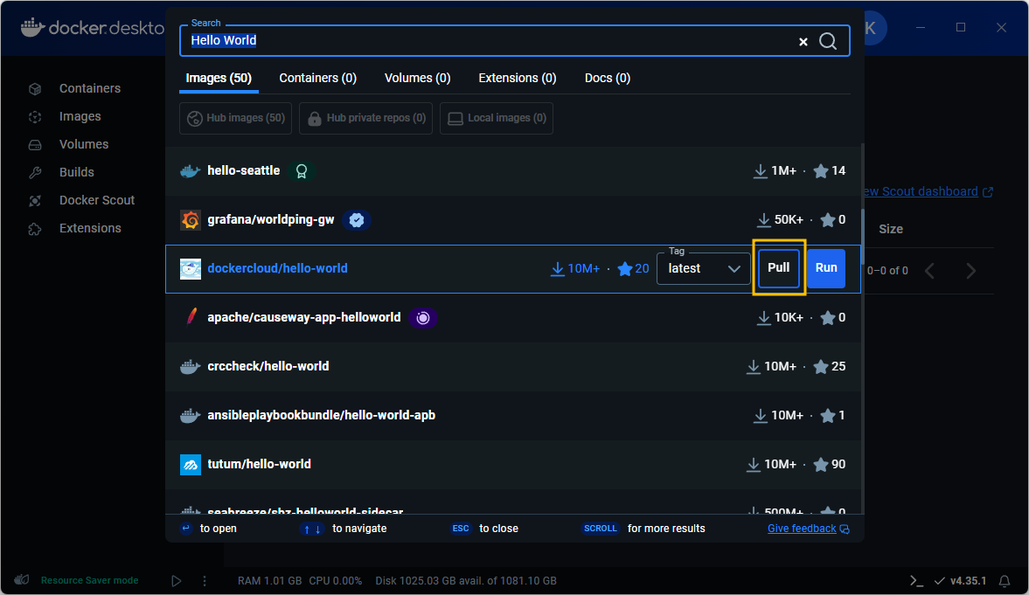1029x595 pixels.
Task: Click the Images icon in the sidebar
Action: click(36, 117)
